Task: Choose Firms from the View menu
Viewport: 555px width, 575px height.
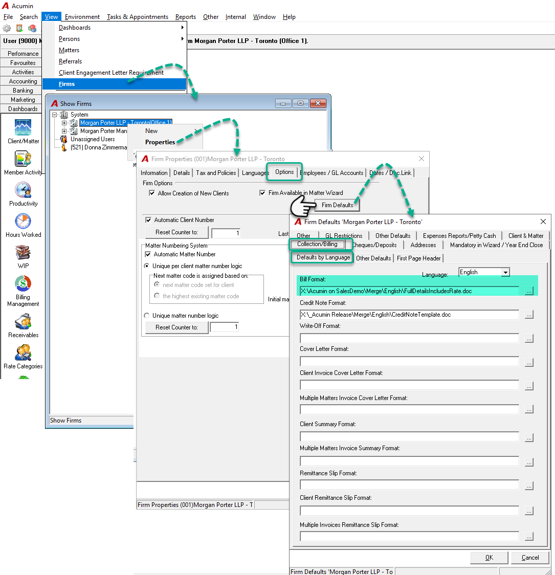Action: (x=115, y=84)
